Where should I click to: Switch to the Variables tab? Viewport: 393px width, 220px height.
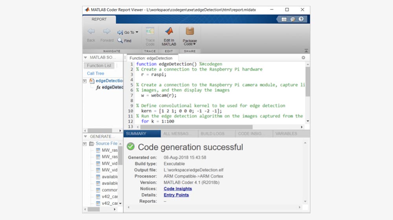286,134
